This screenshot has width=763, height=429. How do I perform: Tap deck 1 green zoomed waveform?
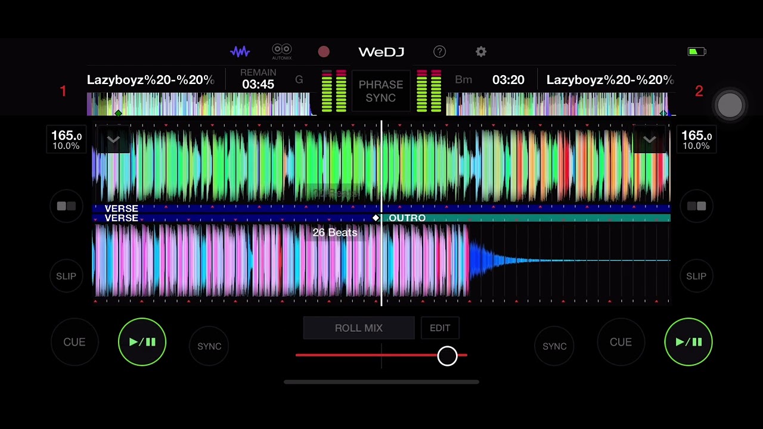[x=381, y=165]
